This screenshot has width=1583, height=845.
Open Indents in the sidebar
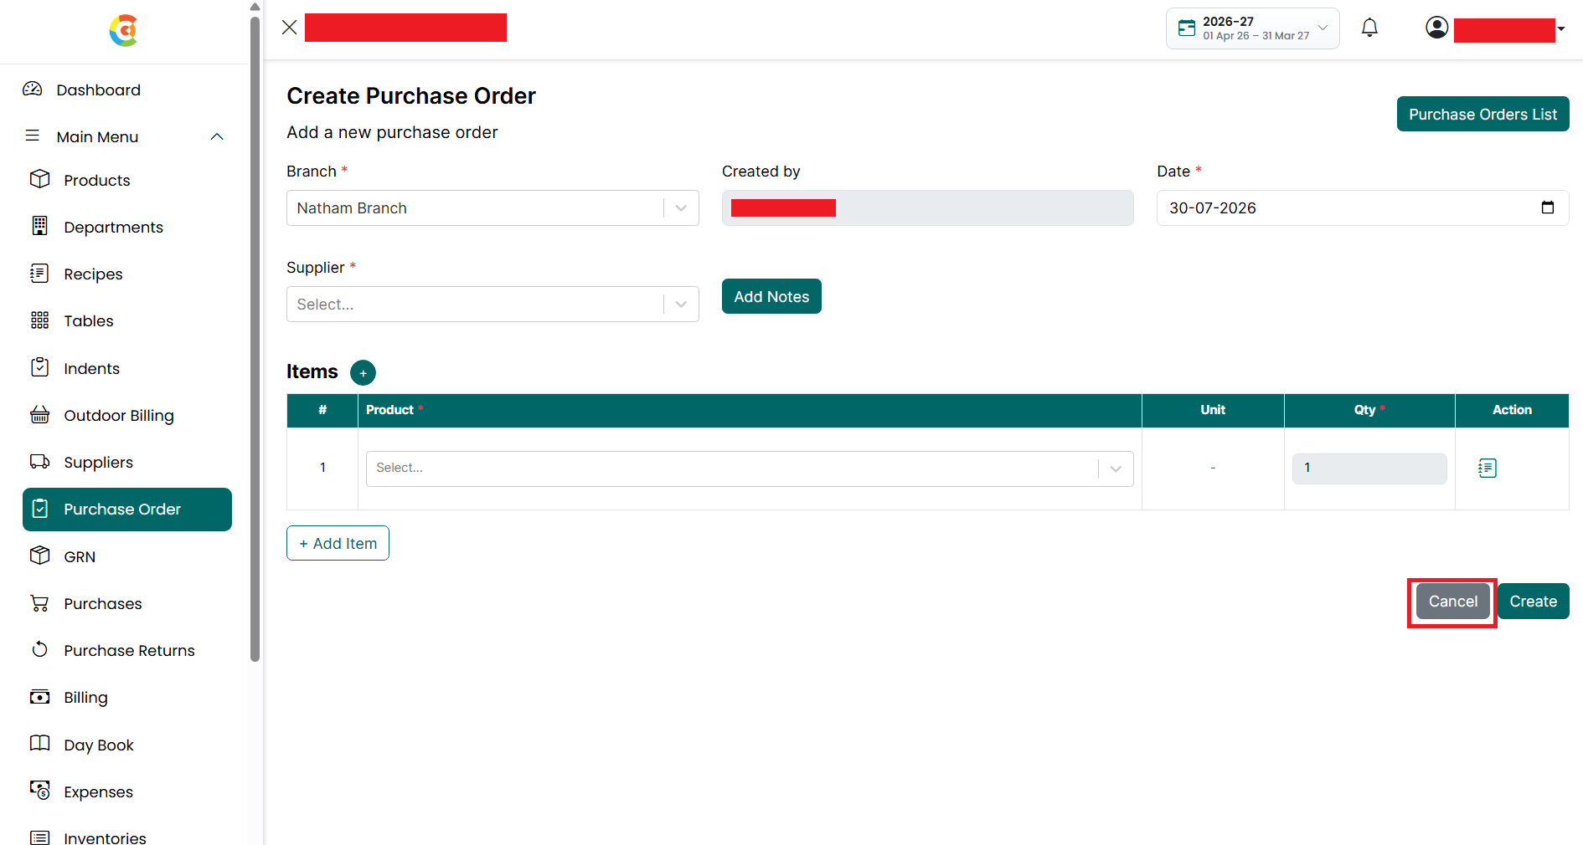pos(91,368)
